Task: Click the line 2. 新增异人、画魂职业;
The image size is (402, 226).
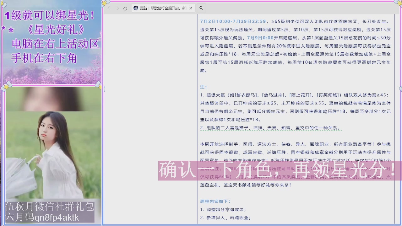Action: (x=225, y=218)
